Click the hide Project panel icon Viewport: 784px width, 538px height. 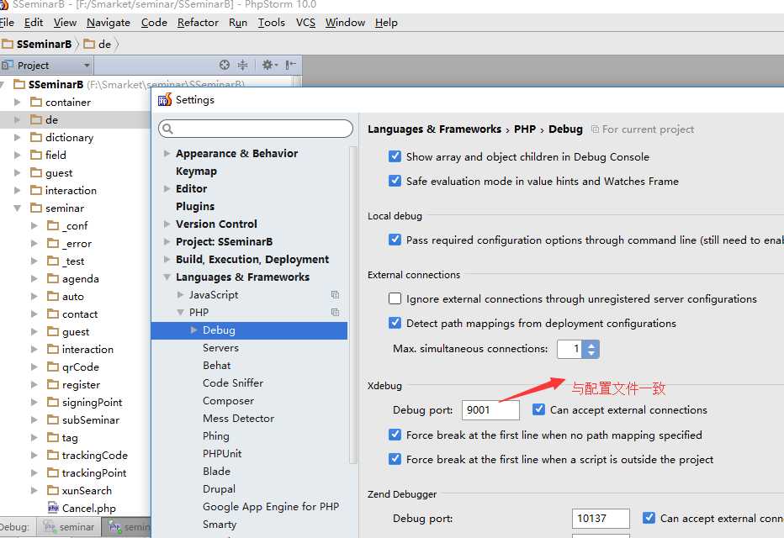pos(290,65)
